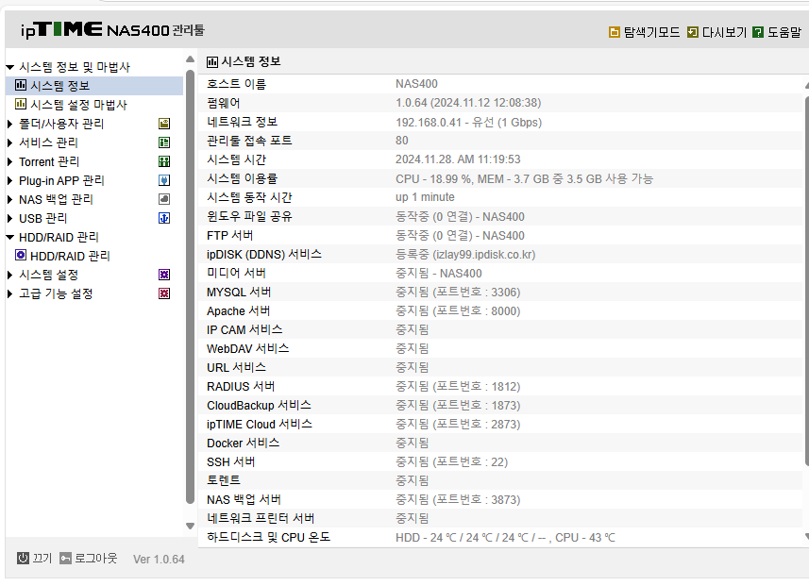Click the 다시보기 refresh icon
Image resolution: width=809 pixels, height=586 pixels.
[x=692, y=32]
